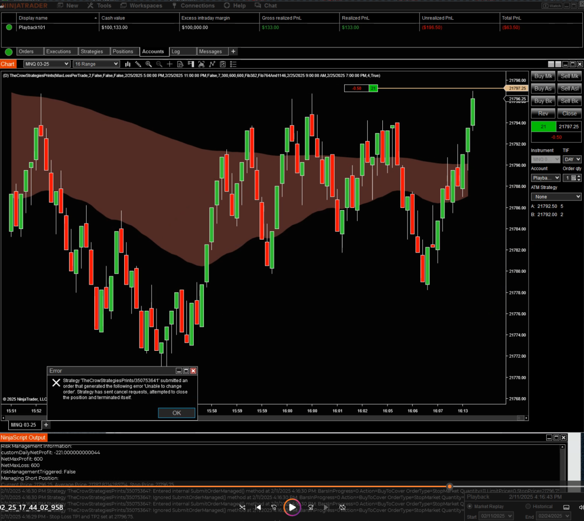This screenshot has width=584, height=521.
Task: Open the playback End date dropdown
Action: pos(553,516)
